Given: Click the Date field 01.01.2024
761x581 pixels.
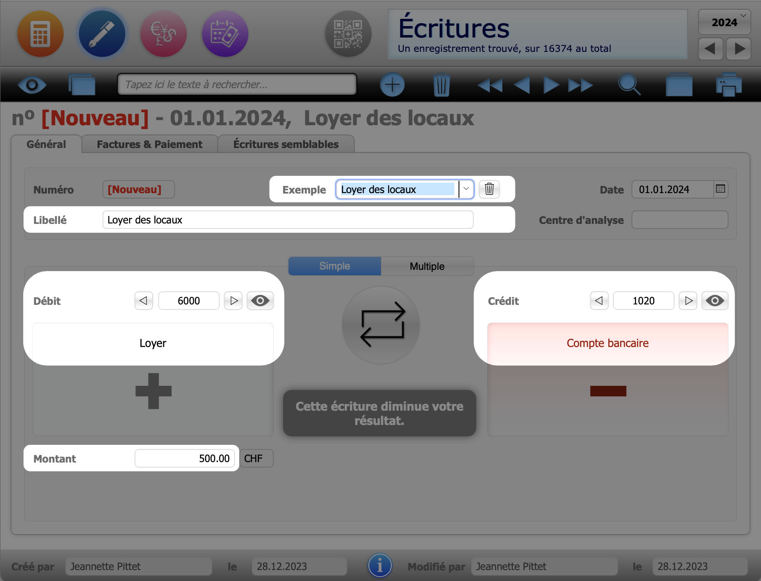Looking at the screenshot, I should 673,189.
